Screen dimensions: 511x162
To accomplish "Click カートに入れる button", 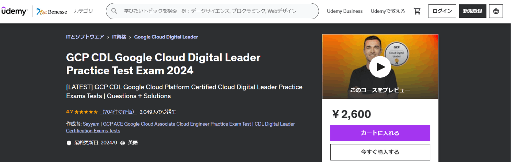I will [380, 133].
